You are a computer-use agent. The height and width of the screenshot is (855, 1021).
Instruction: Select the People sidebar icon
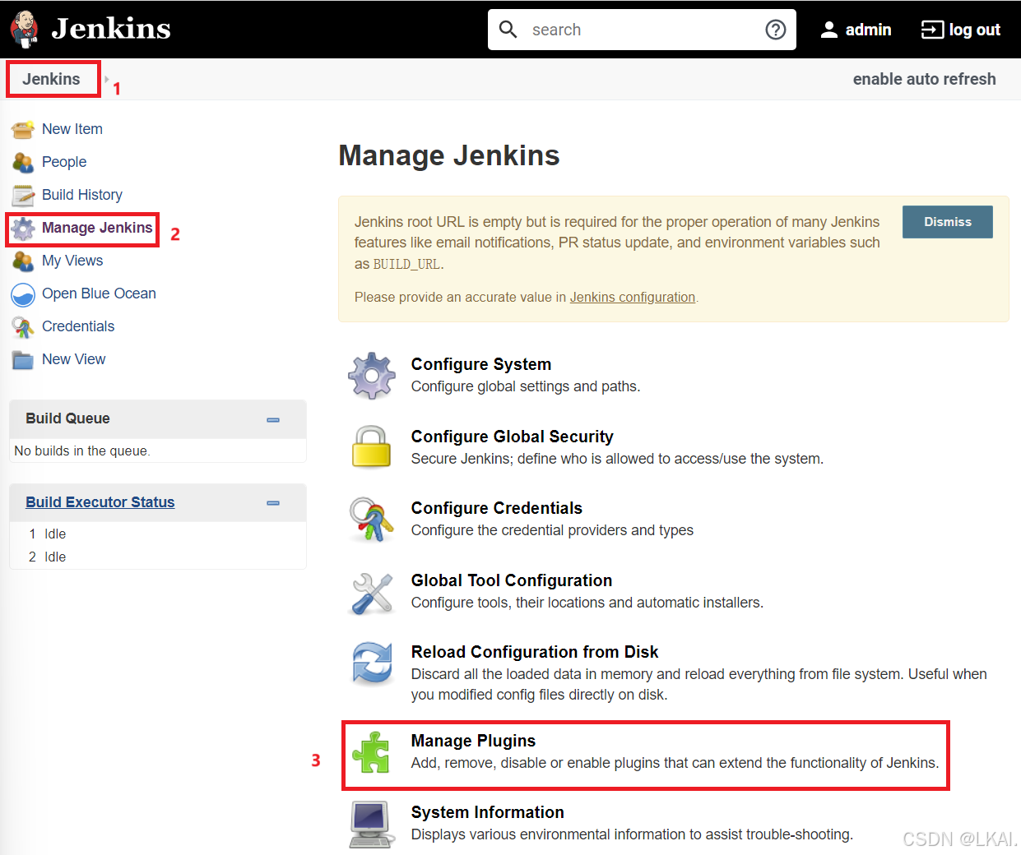point(24,162)
